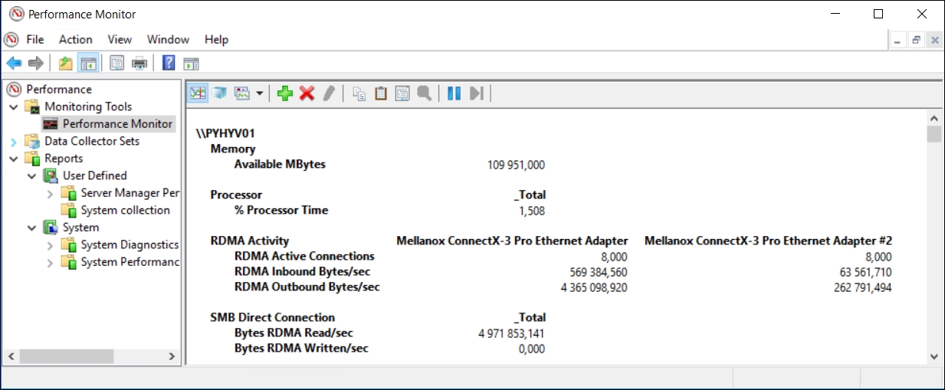Click the red Delete counter X icon

click(x=307, y=93)
